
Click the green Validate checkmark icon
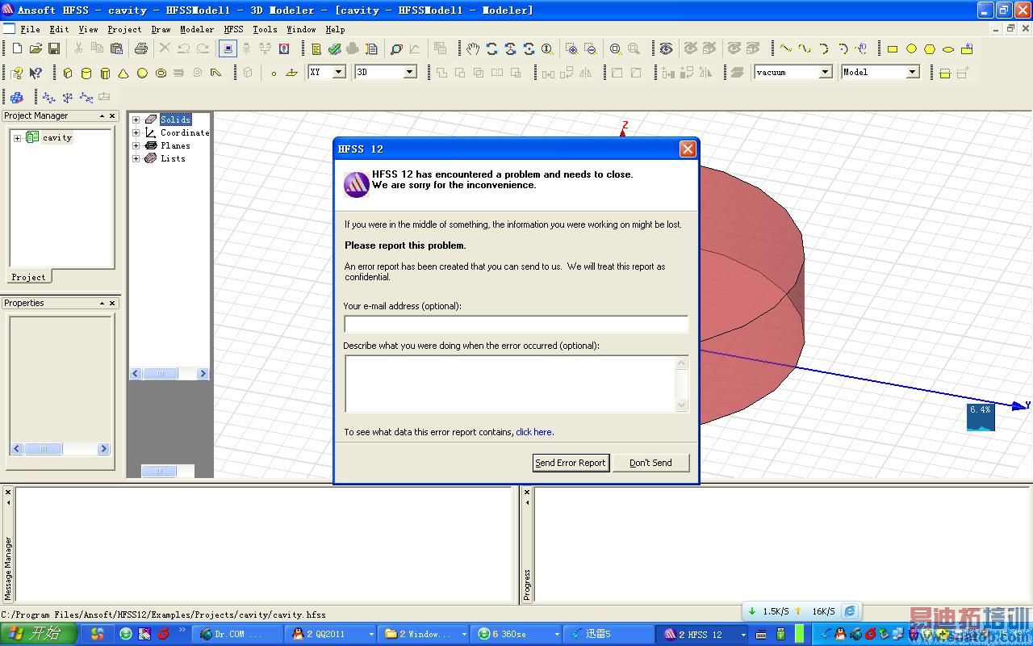click(334, 49)
